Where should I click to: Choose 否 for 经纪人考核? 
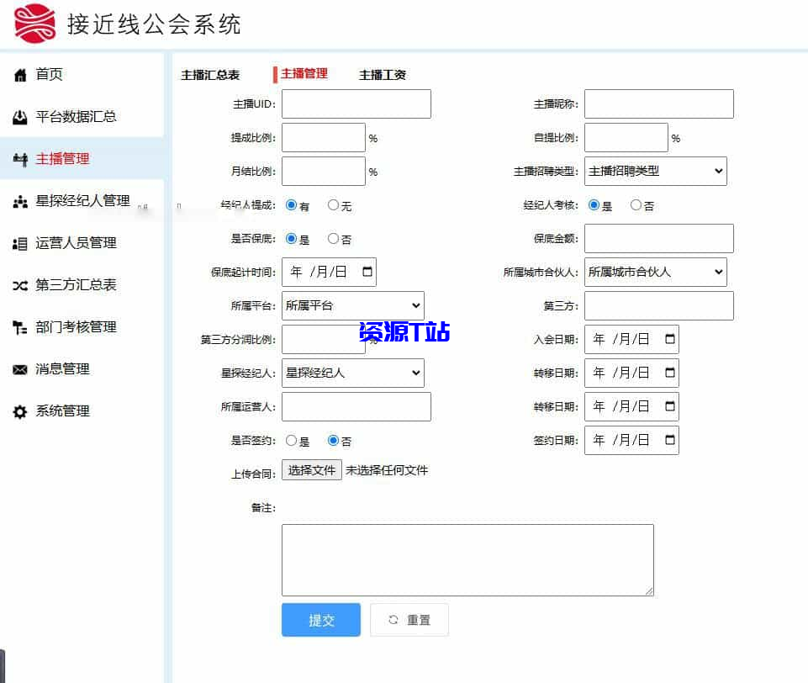(x=634, y=204)
